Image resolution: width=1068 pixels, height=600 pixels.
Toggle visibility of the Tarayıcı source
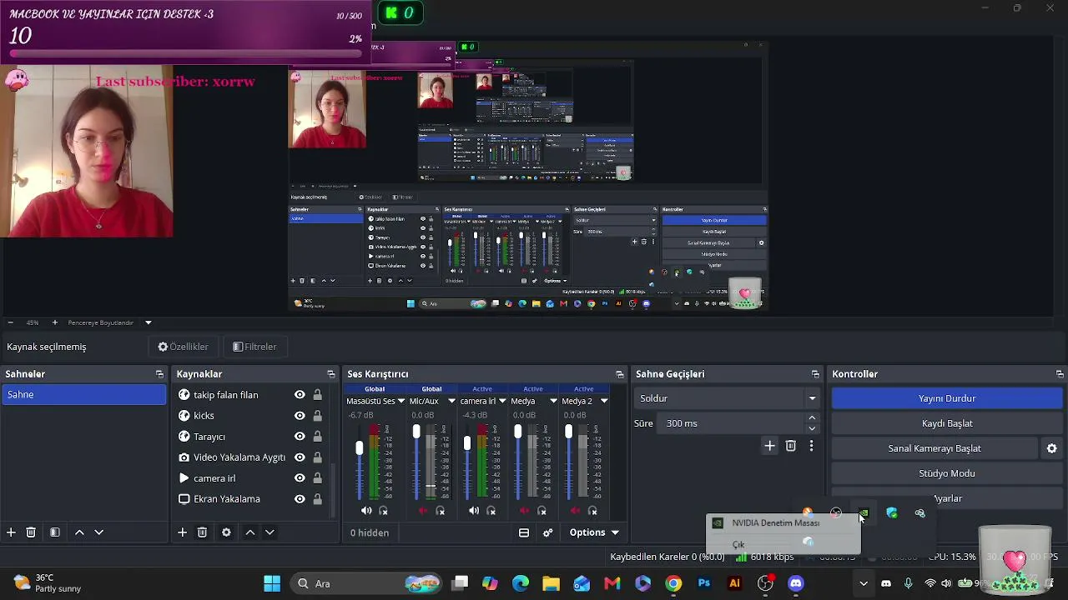pos(300,437)
